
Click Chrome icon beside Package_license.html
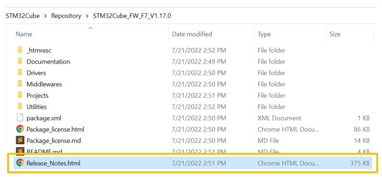click(x=20, y=129)
